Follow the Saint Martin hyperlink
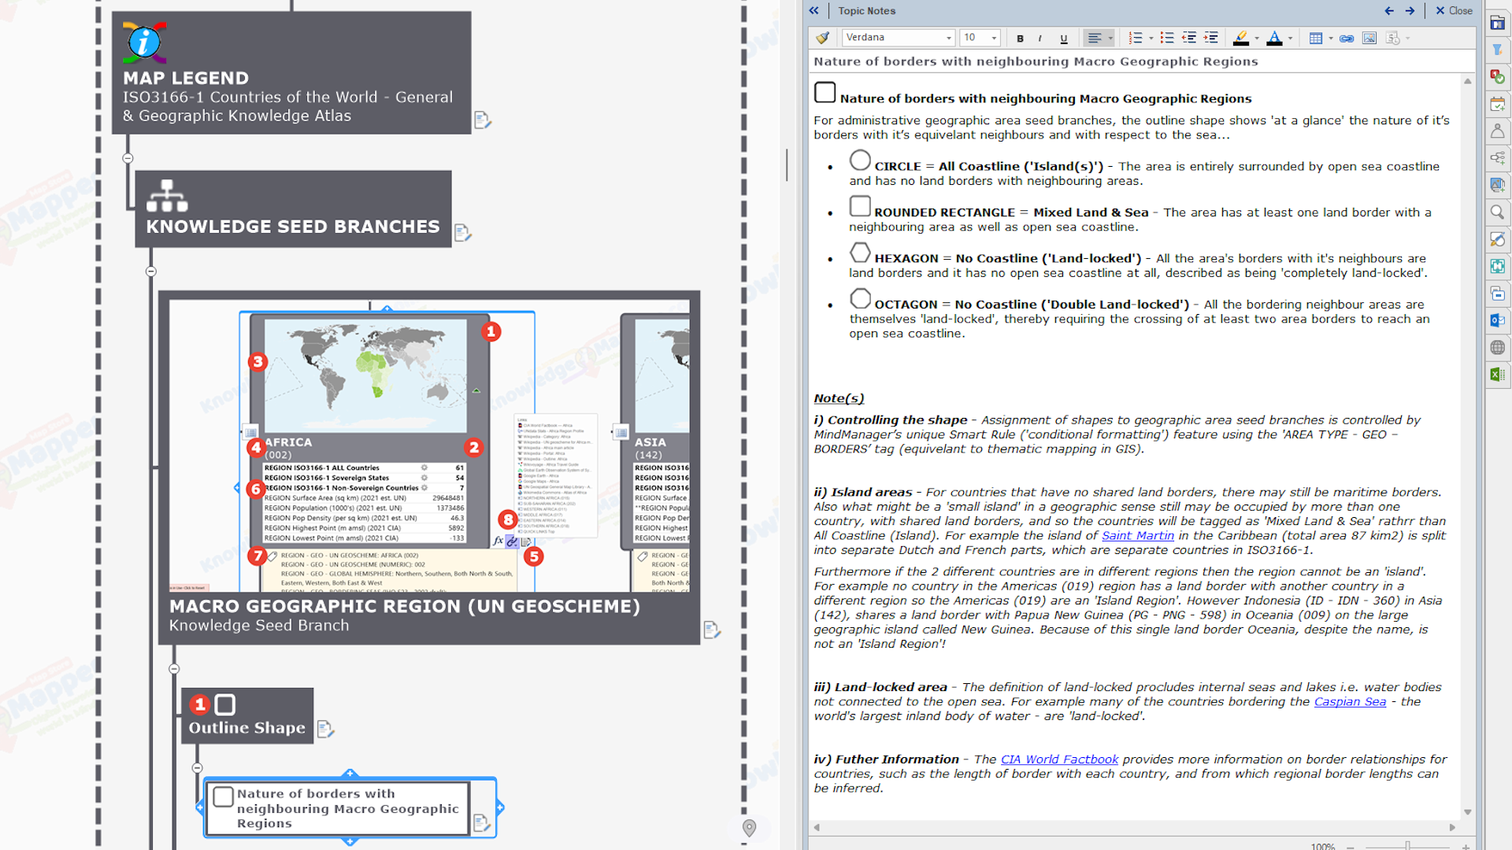Screen dimensions: 1512x850 pos(1137,536)
